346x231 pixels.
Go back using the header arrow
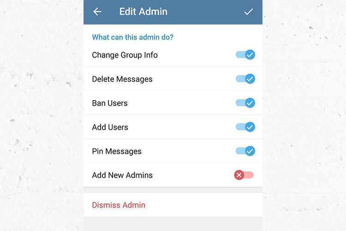pyautogui.click(x=97, y=12)
